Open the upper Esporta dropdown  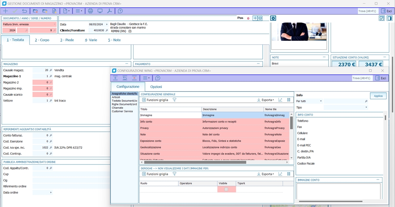[x=265, y=100]
